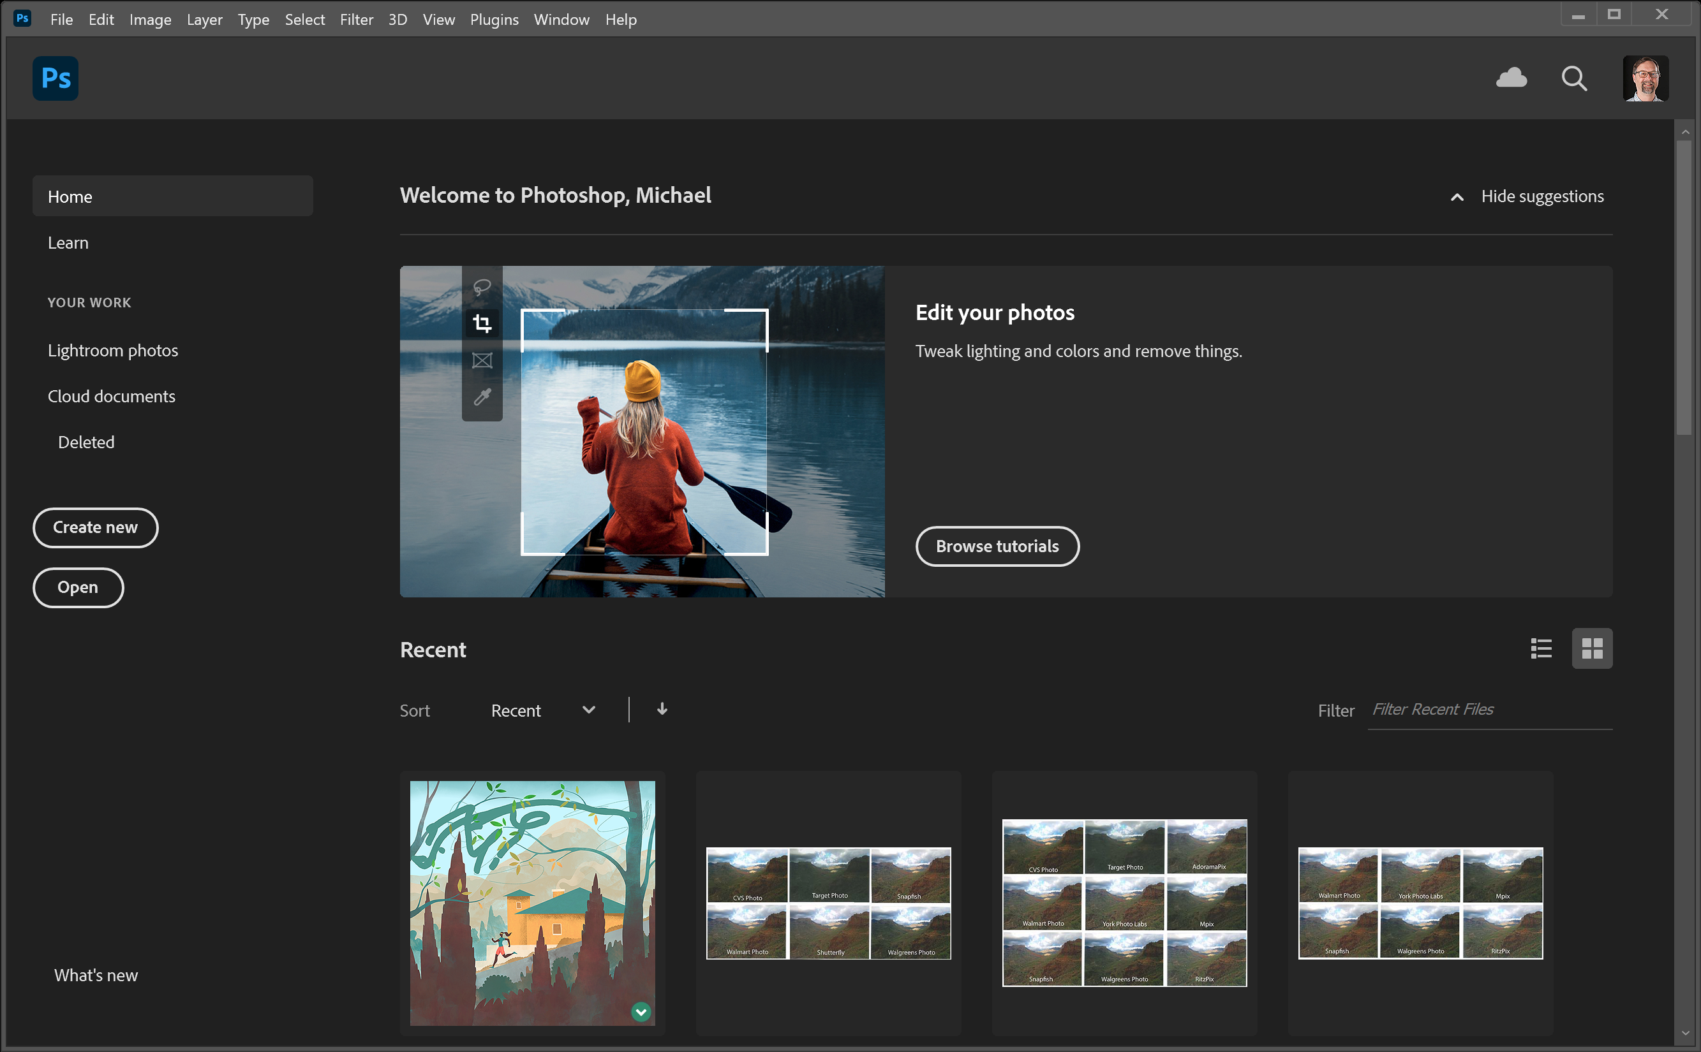Select the Lasso tool in the photo preview
The width and height of the screenshot is (1701, 1052).
[482, 288]
